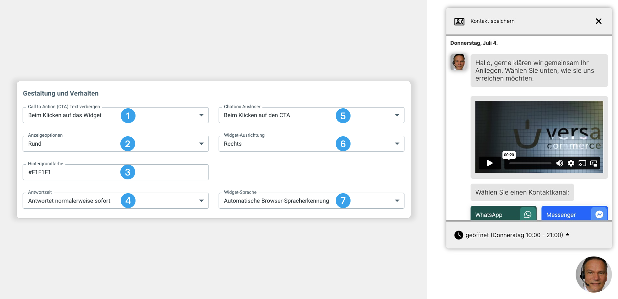The image size is (618, 299).
Task: Play the Versacommerce video
Action: coord(490,163)
